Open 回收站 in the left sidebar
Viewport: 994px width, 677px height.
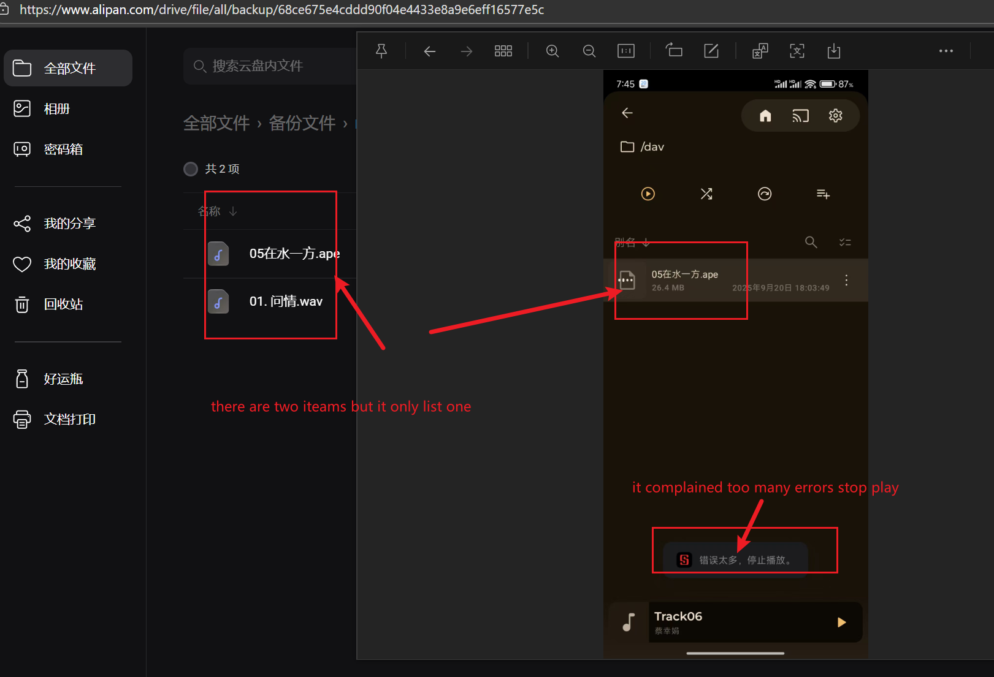tap(63, 304)
